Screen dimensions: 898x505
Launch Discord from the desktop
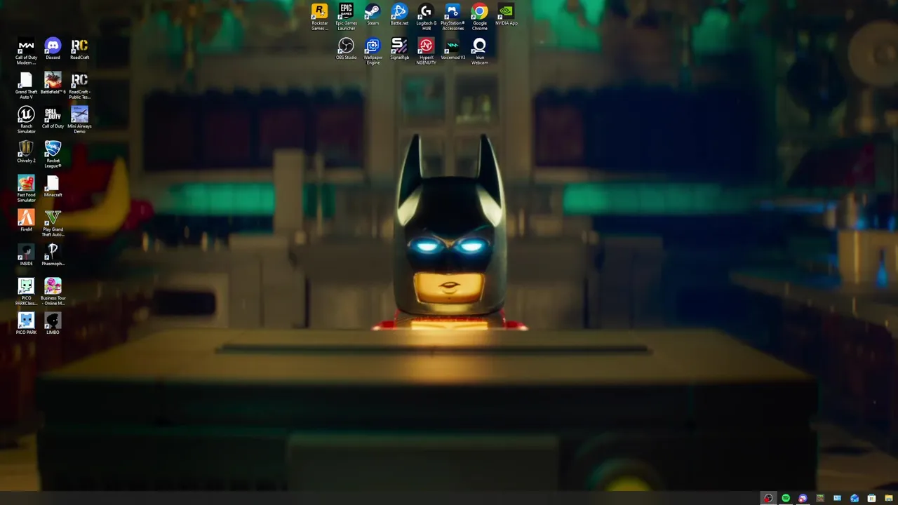tap(53, 49)
